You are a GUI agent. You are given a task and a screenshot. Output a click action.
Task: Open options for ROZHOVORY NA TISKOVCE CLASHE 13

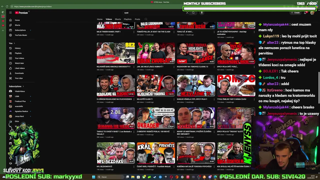(x=214, y=67)
